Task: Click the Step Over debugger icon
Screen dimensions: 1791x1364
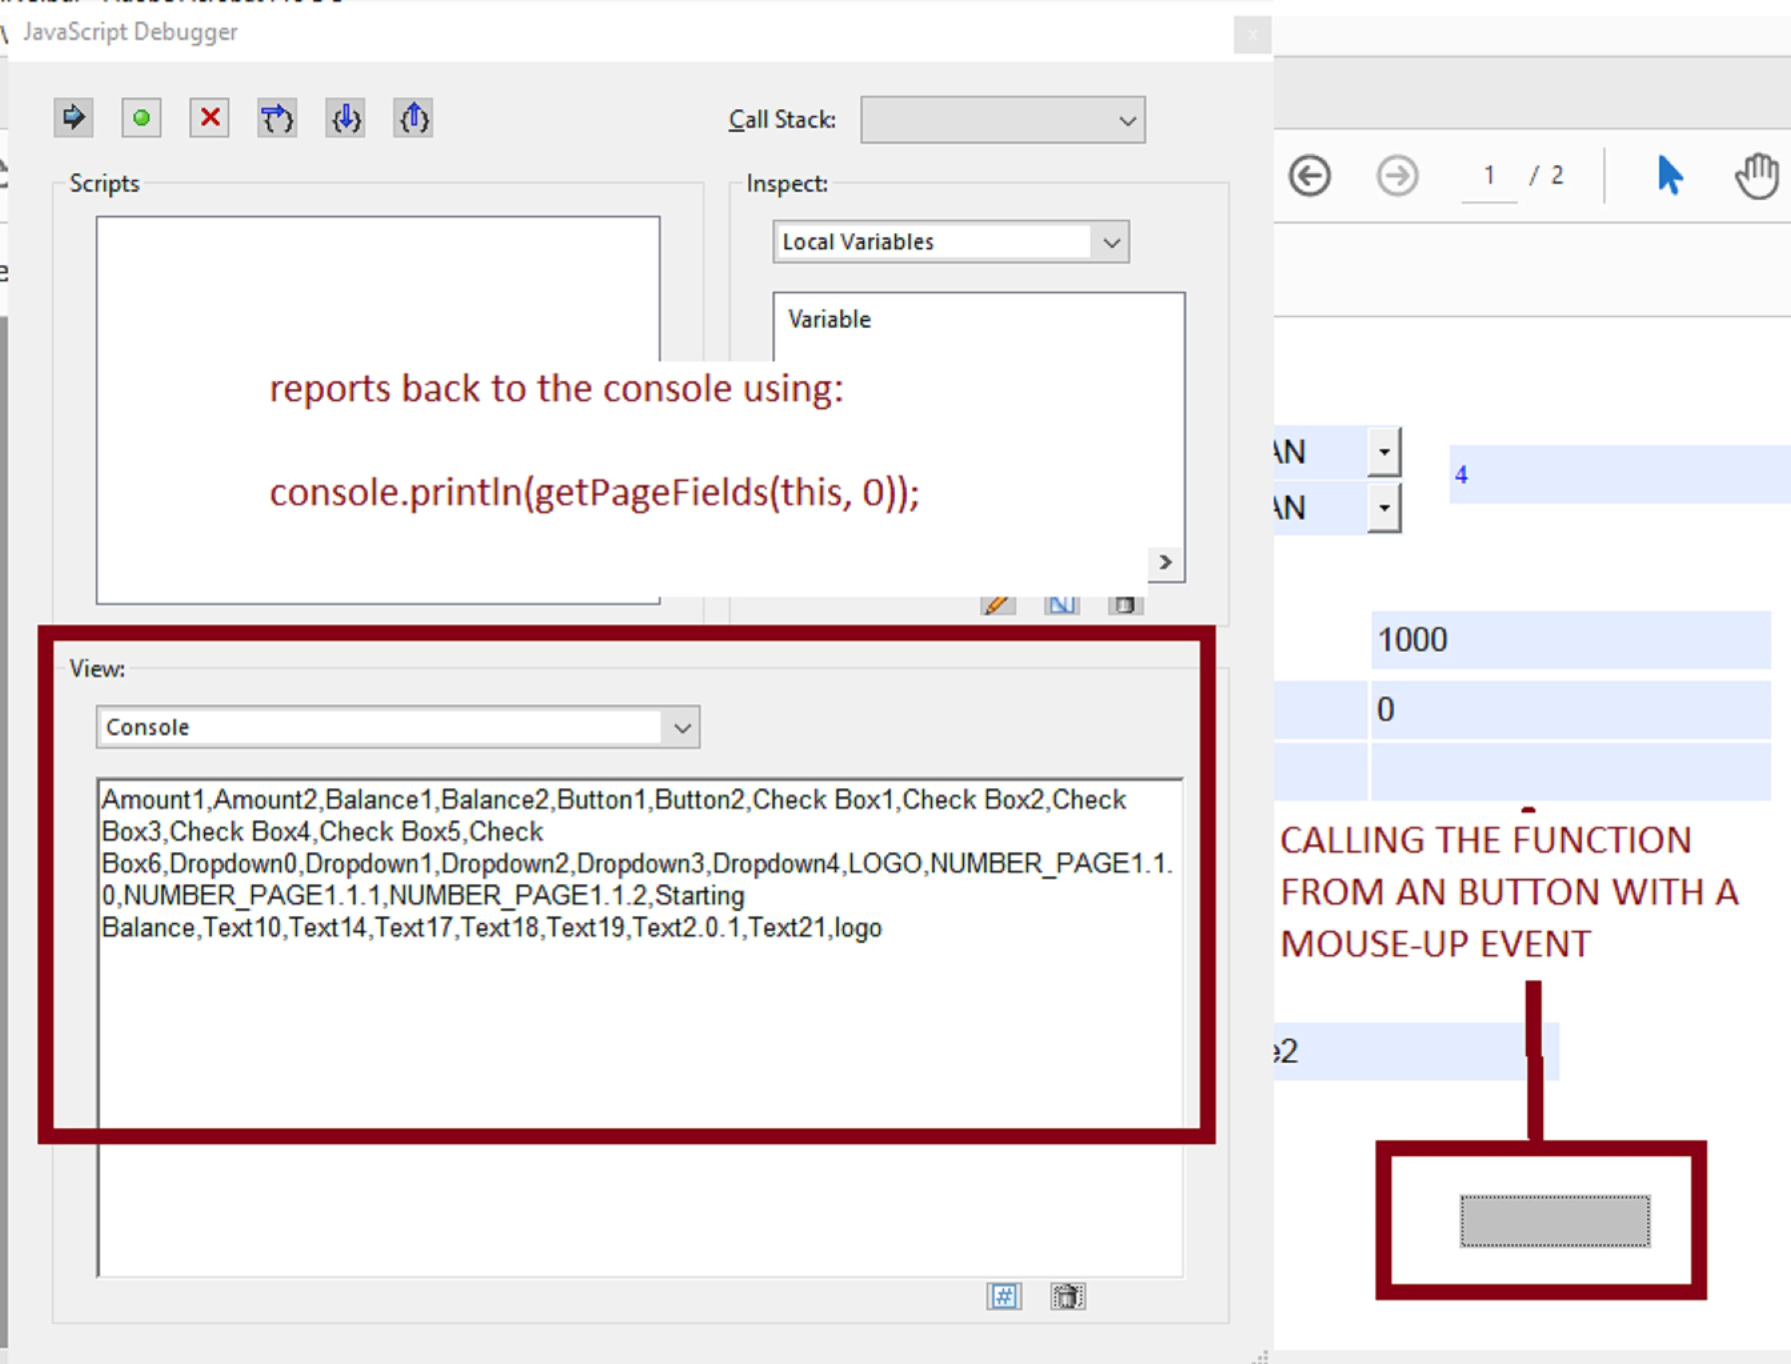Action: click(x=277, y=119)
